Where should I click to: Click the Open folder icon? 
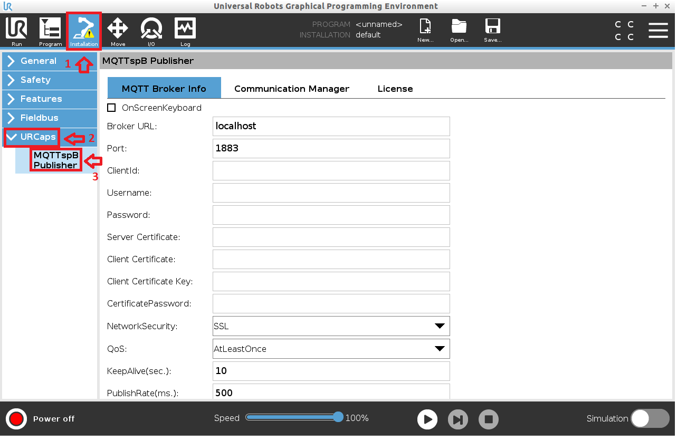459,31
